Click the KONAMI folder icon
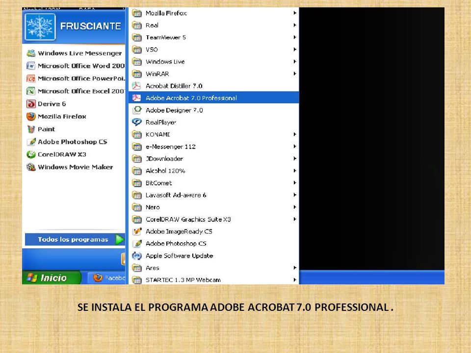This screenshot has height=353, width=471. pyautogui.click(x=137, y=134)
